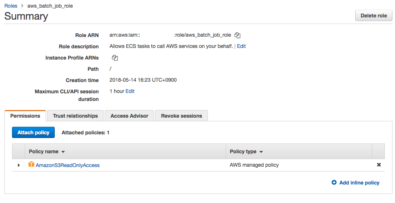Edit the maximum CLI/API session duration

(x=130, y=91)
